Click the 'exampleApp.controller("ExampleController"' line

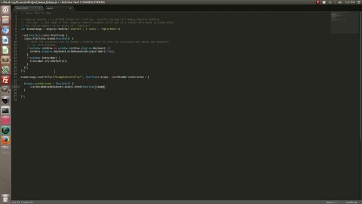[85, 77]
